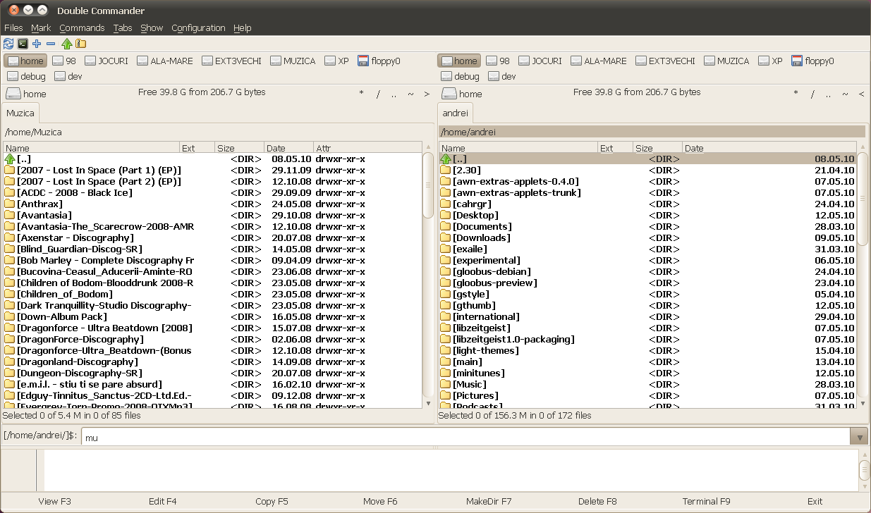The image size is (871, 513).
Task: Switch to the Muzica tab
Action: pos(20,113)
